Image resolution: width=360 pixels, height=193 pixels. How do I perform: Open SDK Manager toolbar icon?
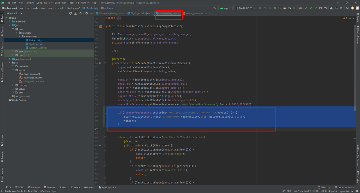[x=342, y=8]
